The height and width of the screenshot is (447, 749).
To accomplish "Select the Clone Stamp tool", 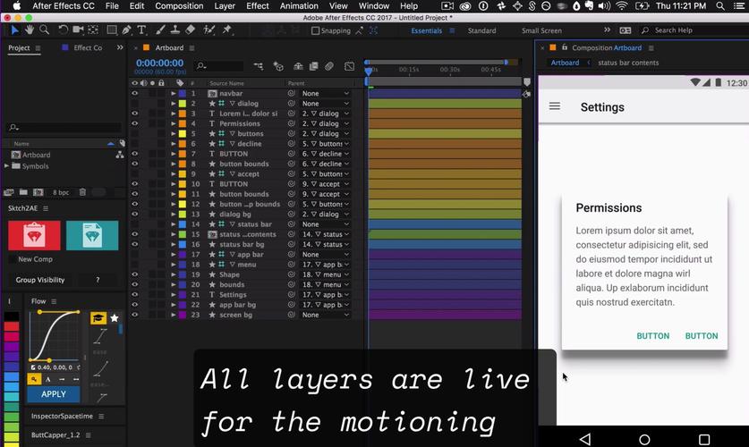I will coord(175,30).
